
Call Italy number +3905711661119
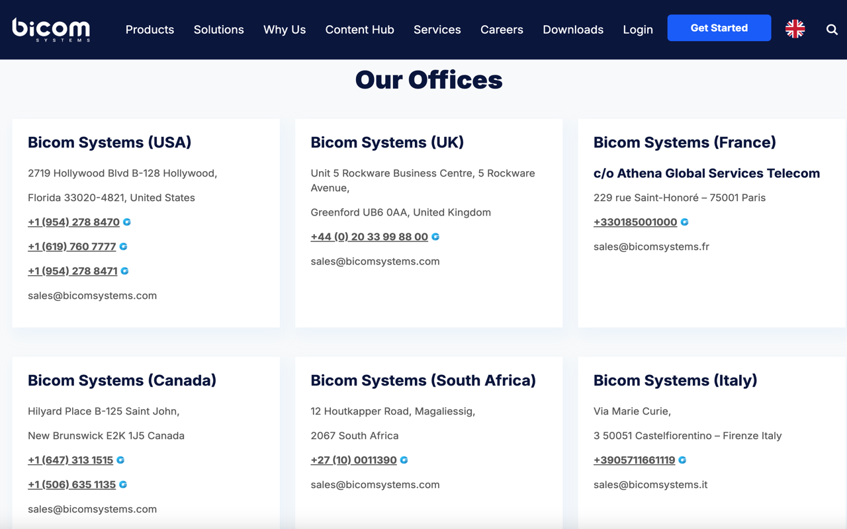[634, 460]
